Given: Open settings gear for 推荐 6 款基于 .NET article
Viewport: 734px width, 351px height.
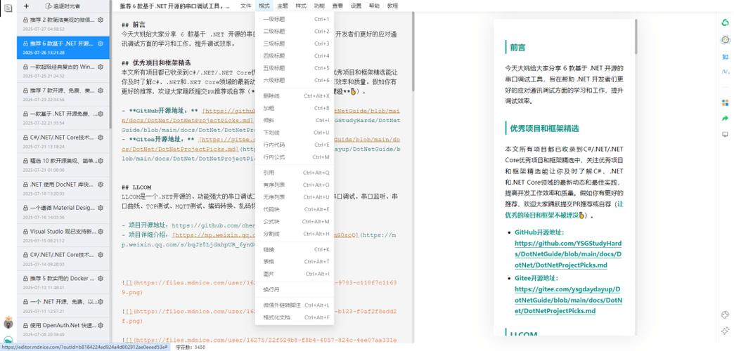Looking at the screenshot, I should 100,44.
